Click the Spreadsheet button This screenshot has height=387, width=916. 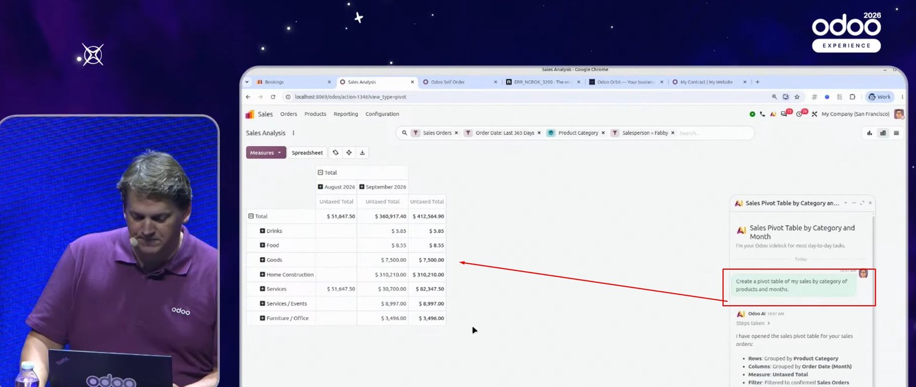[x=307, y=153]
